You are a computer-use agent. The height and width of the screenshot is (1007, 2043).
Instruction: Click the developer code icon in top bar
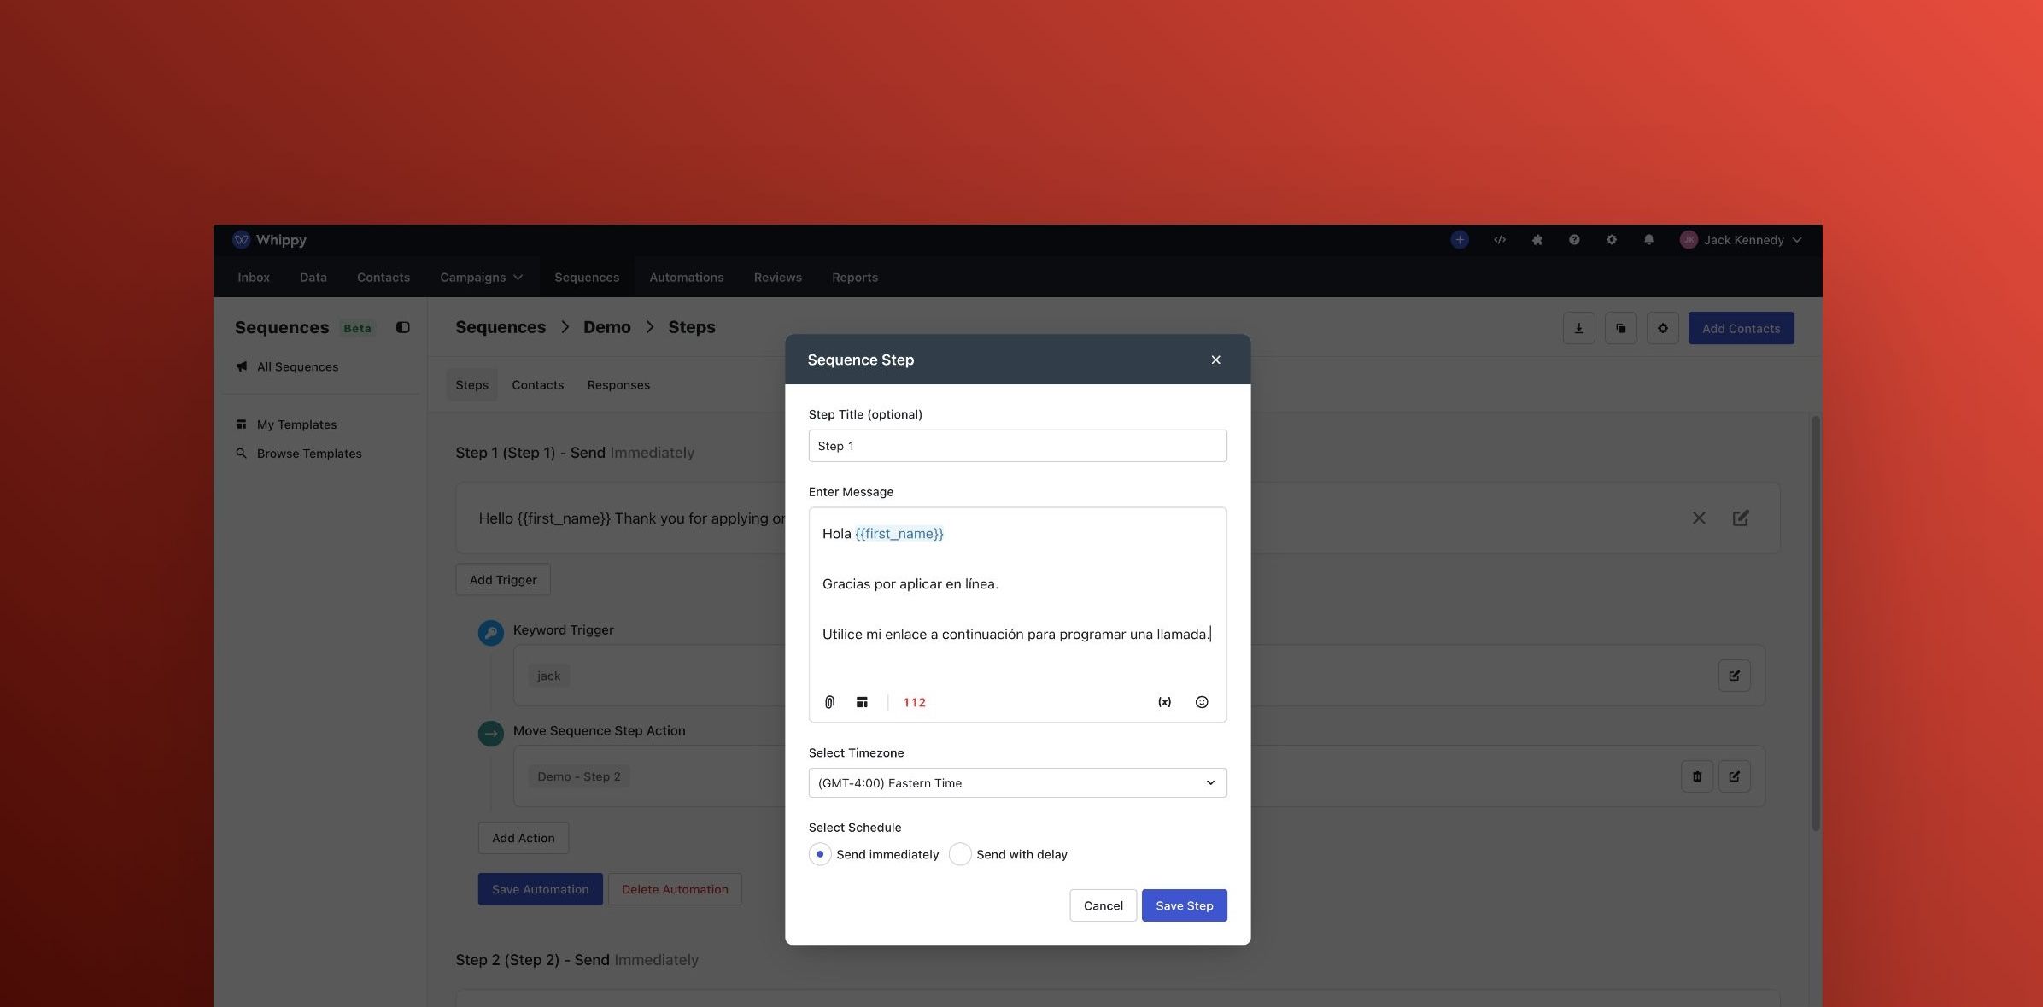click(x=1499, y=240)
